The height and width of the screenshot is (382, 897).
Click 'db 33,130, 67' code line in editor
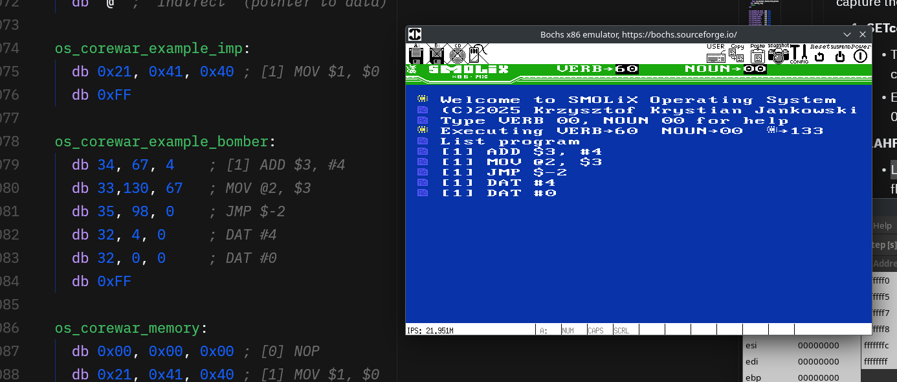pos(127,188)
